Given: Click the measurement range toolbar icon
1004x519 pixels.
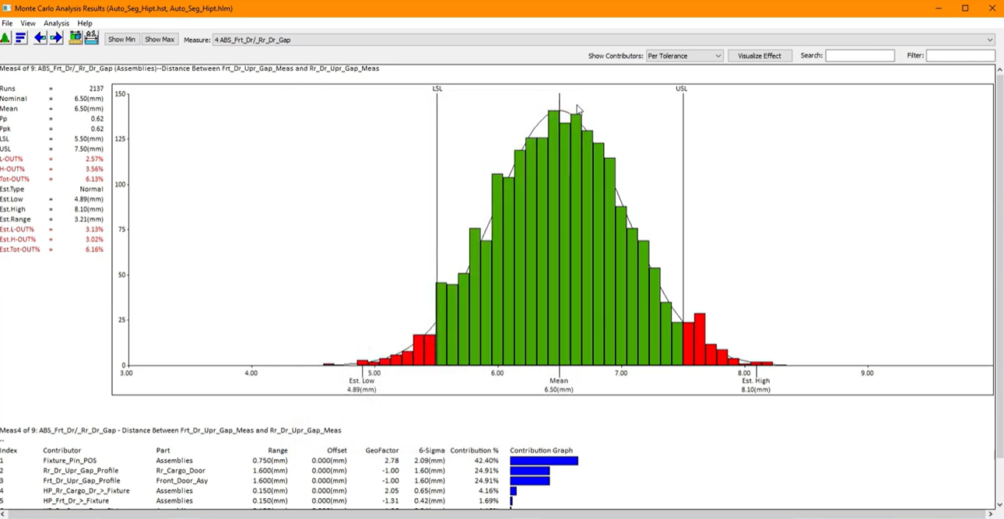Looking at the screenshot, I should point(91,37).
